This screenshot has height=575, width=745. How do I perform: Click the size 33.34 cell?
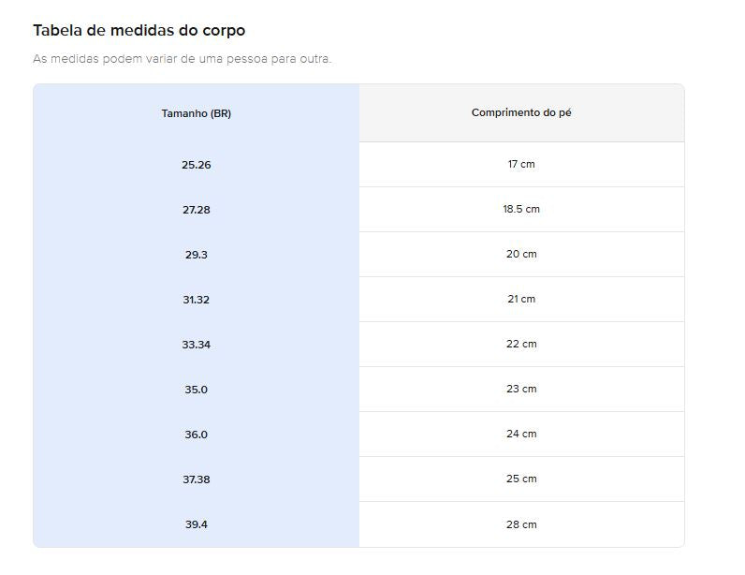tap(196, 345)
